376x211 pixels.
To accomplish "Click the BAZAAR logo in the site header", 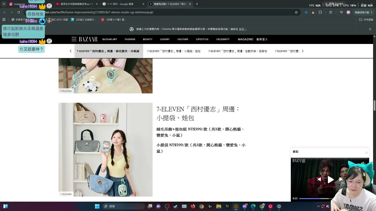I will (x=88, y=39).
